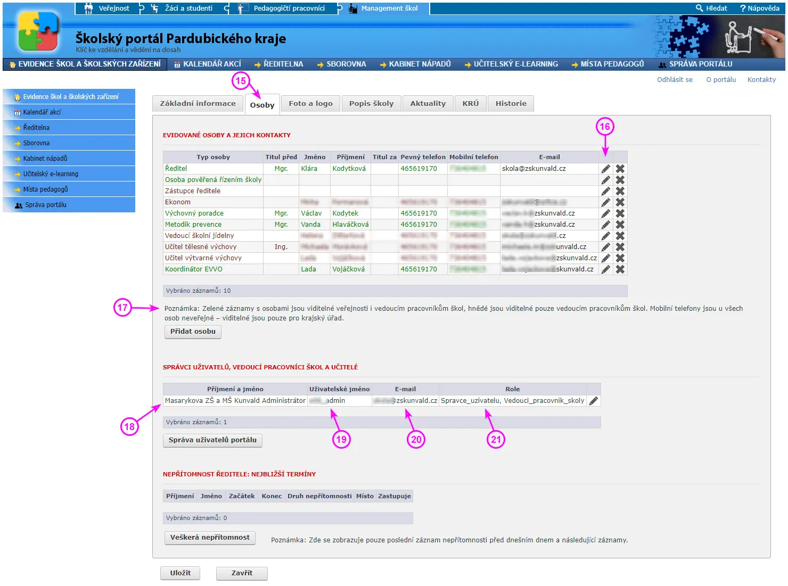This screenshot has height=586, width=788.
Task: Click the skola@zskunvald.cz email cell
Action: (549, 169)
